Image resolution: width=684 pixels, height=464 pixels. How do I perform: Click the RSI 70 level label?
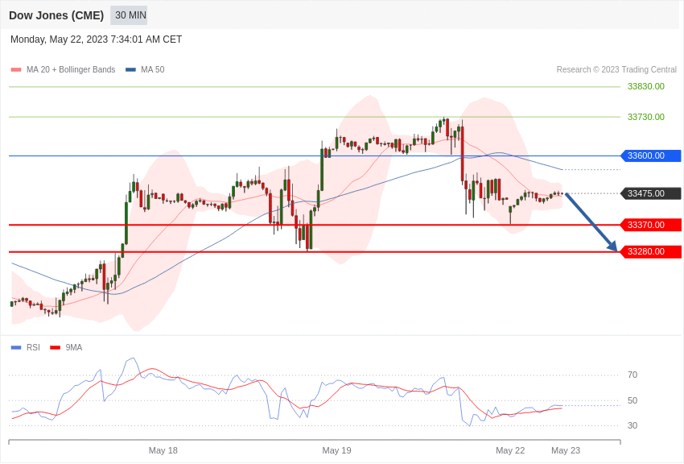tap(632, 375)
